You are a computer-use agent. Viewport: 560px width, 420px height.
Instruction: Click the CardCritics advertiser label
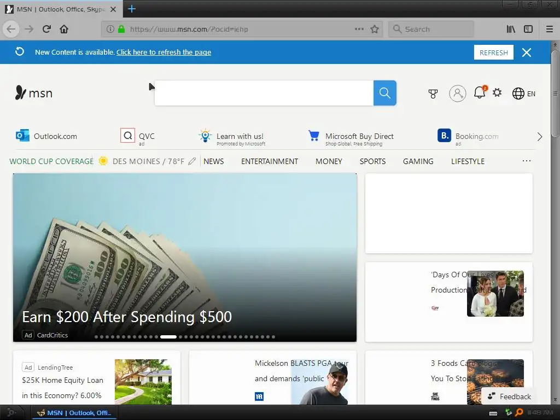52,335
